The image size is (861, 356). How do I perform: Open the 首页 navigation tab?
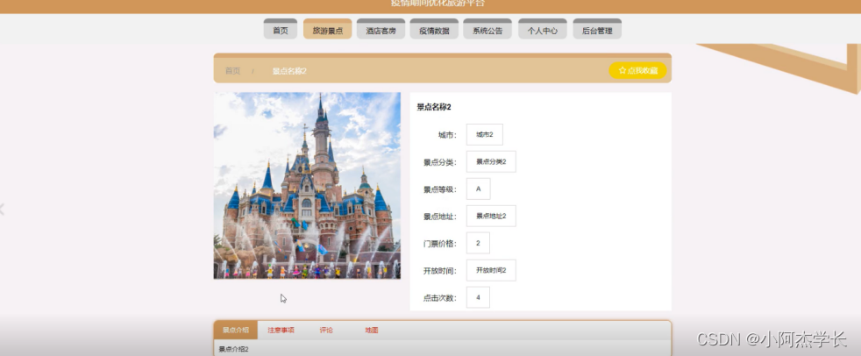click(280, 30)
